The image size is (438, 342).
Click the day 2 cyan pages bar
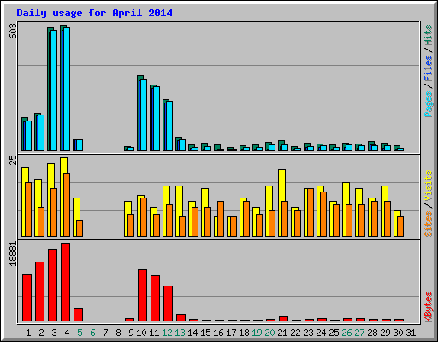[x=41, y=133]
